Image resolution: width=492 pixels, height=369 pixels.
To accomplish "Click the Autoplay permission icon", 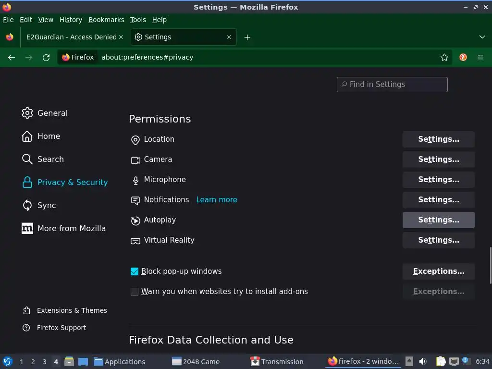I will [x=135, y=221].
